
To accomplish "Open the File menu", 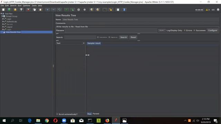I will [2, 6].
